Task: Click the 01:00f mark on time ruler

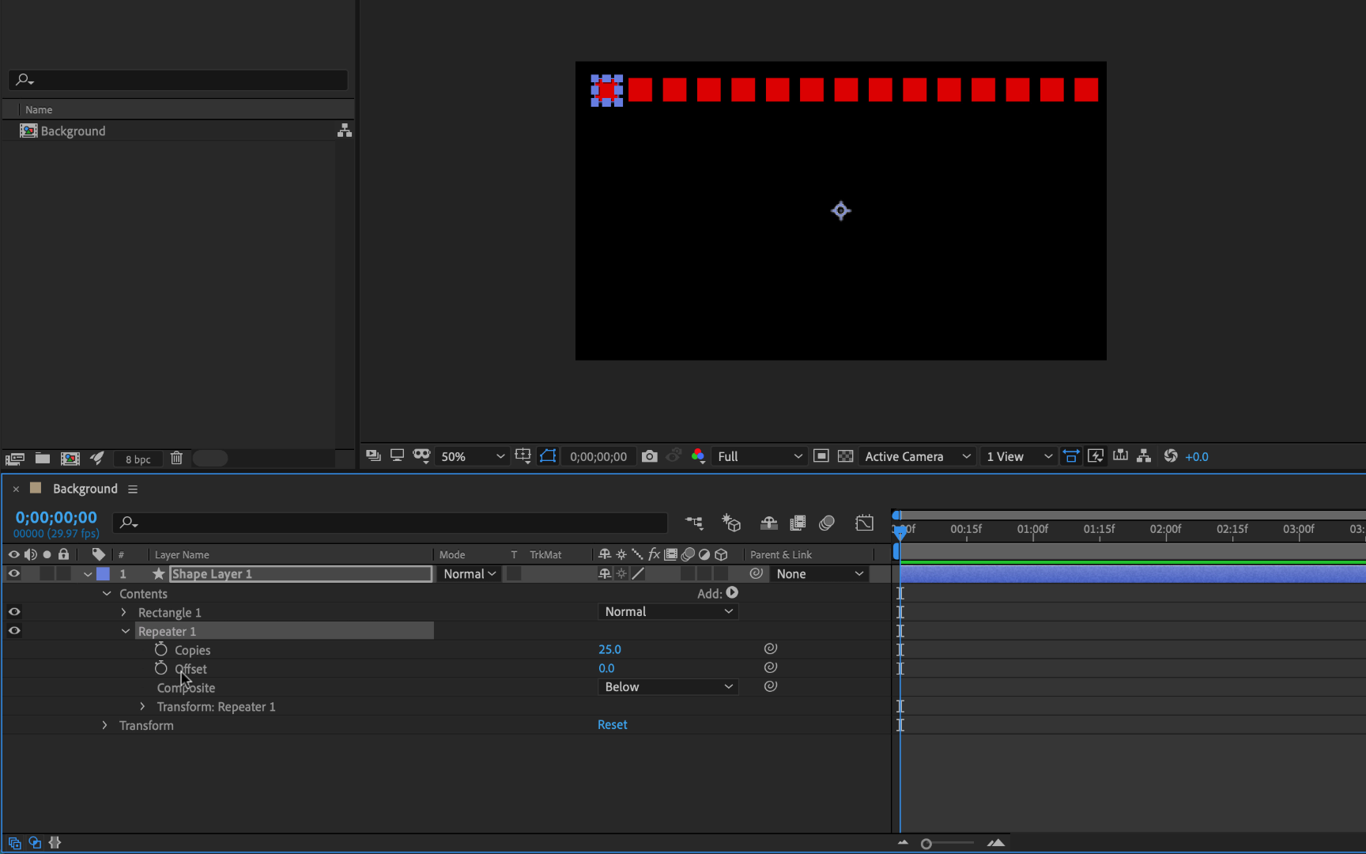Action: pos(1032,529)
